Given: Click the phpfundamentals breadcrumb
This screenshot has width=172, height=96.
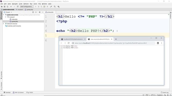Looking at the screenshot, I should pos(8,10).
